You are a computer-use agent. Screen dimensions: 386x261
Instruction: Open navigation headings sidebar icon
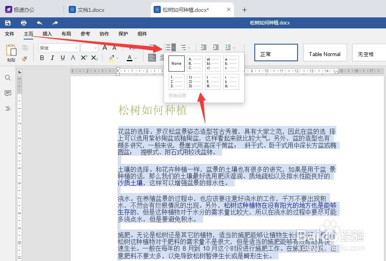click(8, 109)
